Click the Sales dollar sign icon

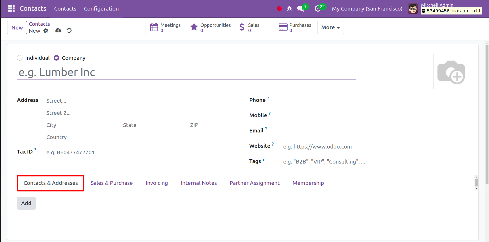[x=242, y=27]
